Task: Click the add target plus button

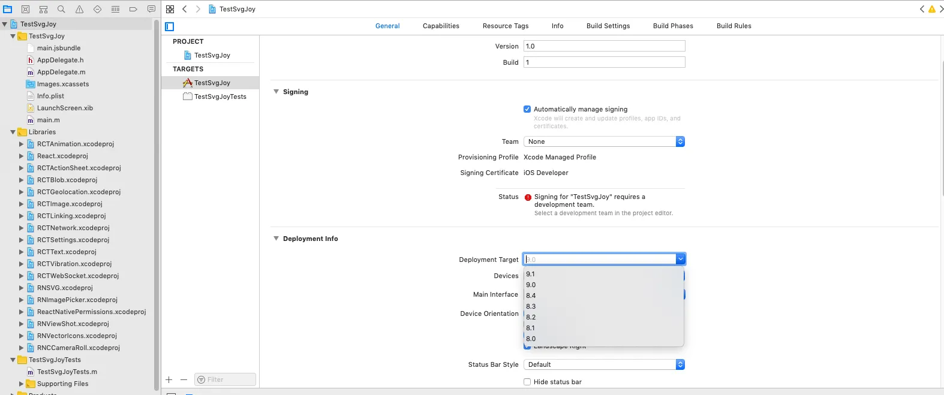Action: point(169,379)
